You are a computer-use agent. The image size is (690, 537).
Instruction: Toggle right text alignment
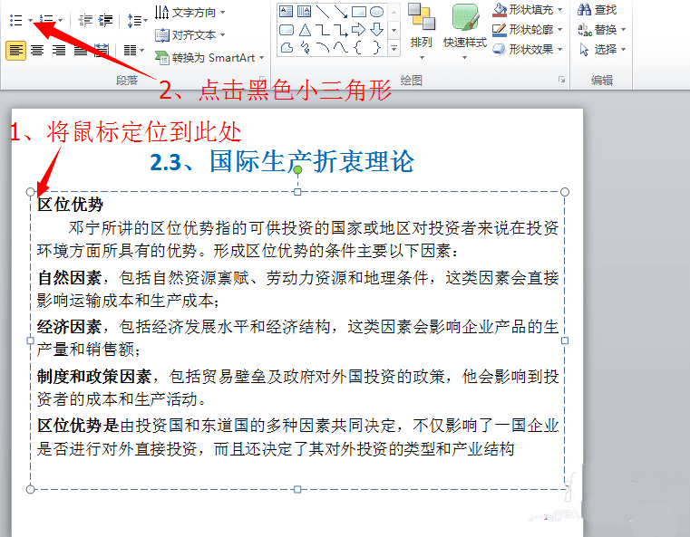59,50
